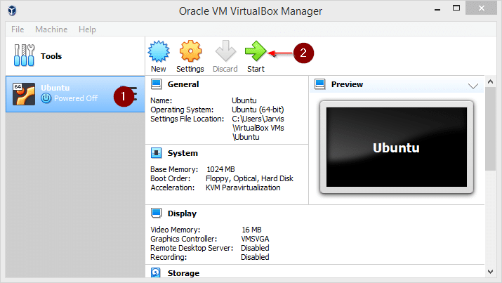
Task: Click the Preview section header label
Action: (x=347, y=84)
